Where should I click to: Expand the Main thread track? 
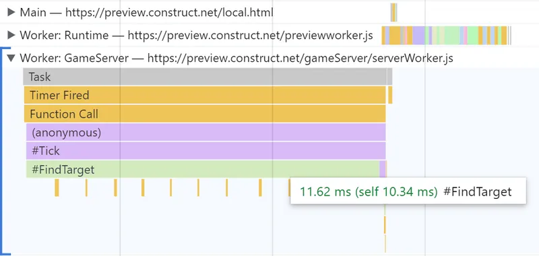click(x=11, y=12)
